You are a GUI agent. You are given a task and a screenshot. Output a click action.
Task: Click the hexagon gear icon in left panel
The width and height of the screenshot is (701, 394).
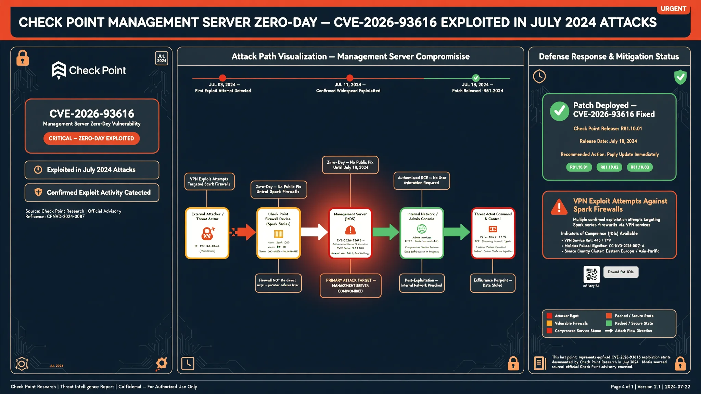click(22, 364)
